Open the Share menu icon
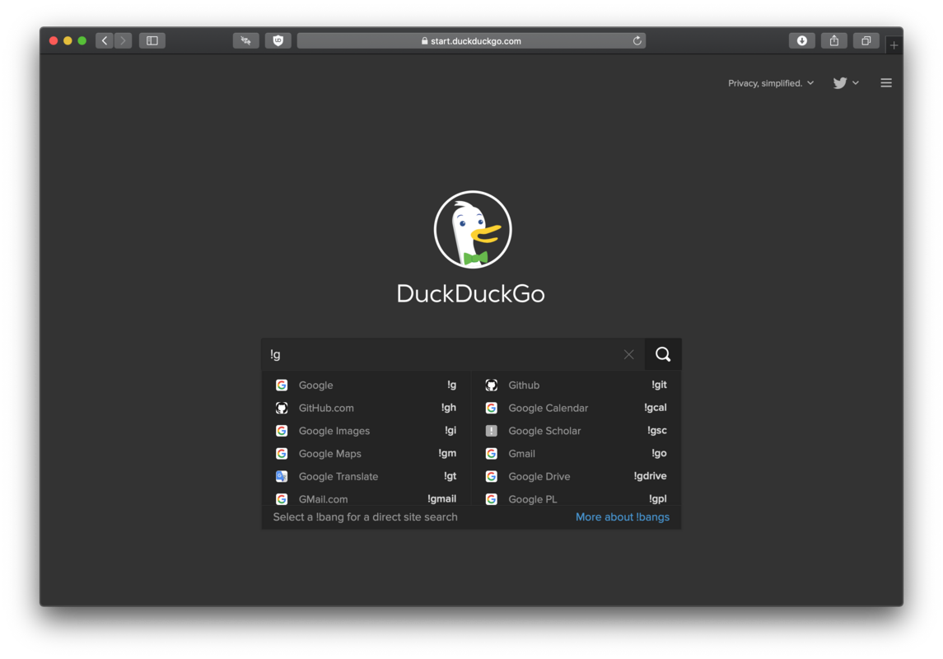The image size is (943, 659). tap(834, 41)
